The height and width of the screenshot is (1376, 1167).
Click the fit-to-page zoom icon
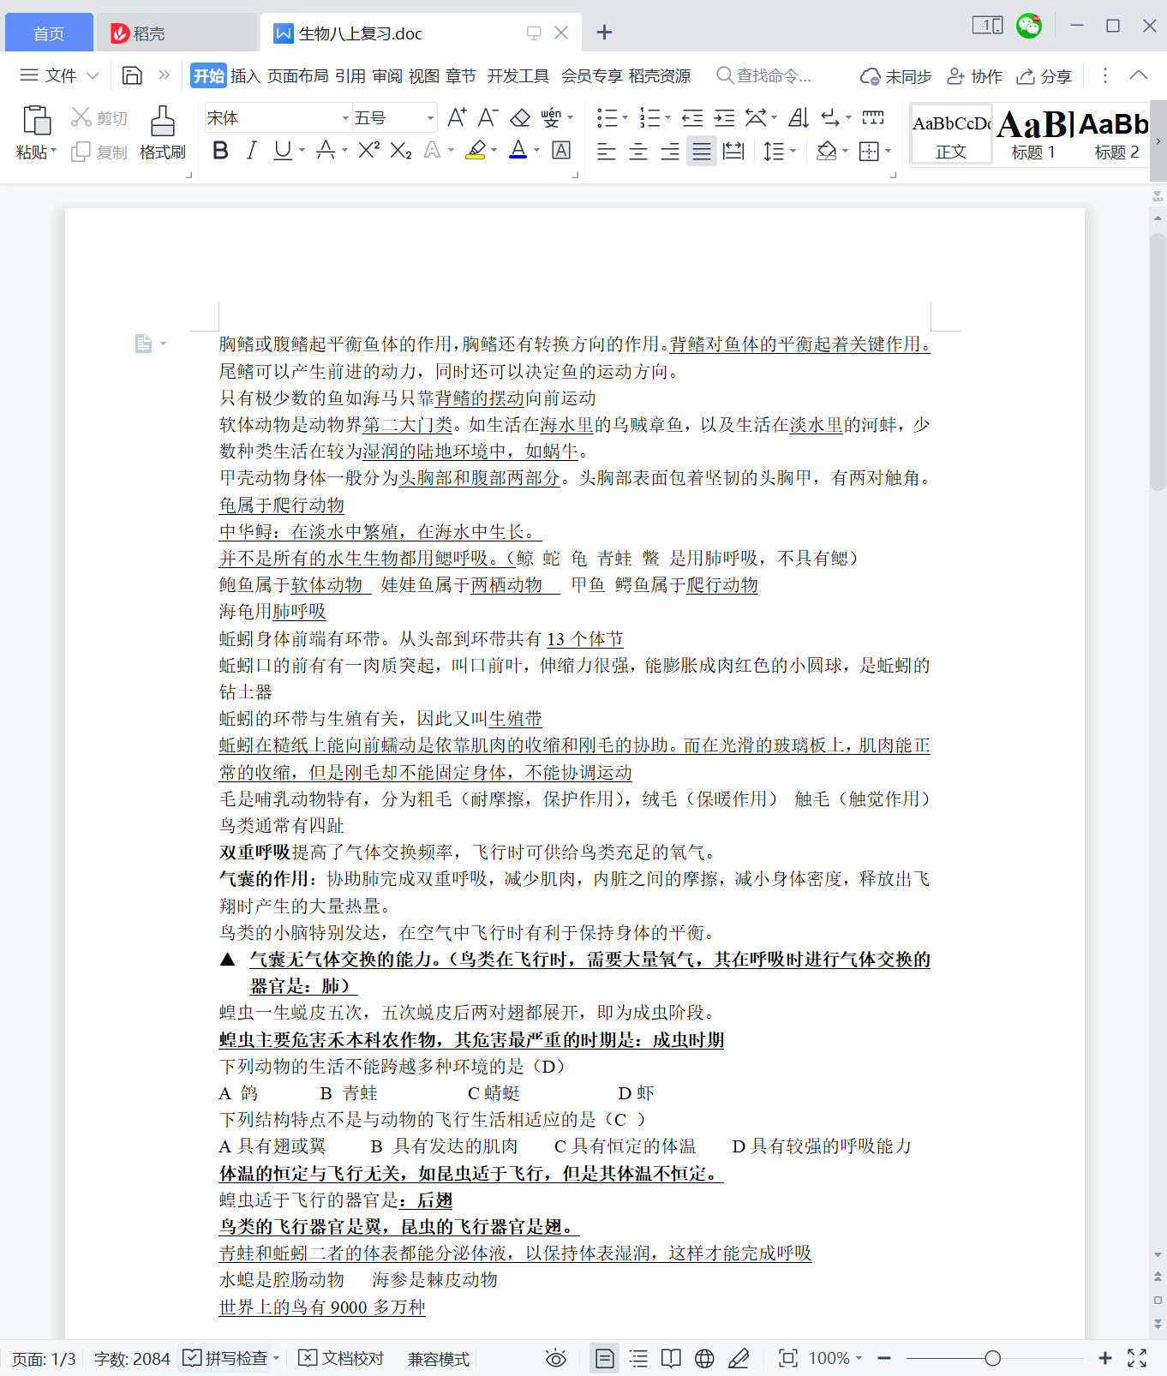(x=787, y=1358)
